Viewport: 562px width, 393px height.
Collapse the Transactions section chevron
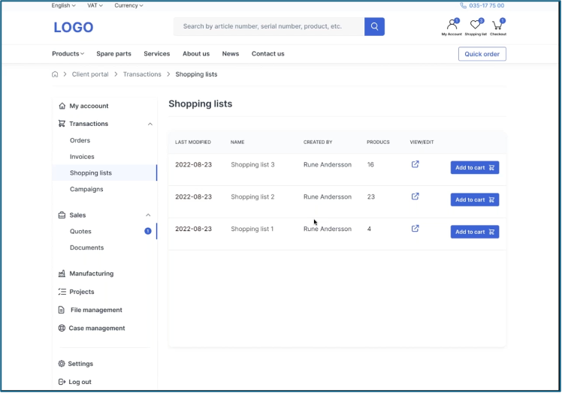[x=150, y=124]
